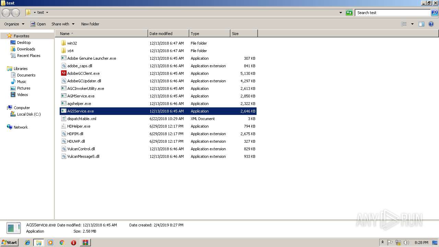Screen dimensions: 439x247
Task: Open the view options dropdown arrow
Action: click(x=412, y=24)
